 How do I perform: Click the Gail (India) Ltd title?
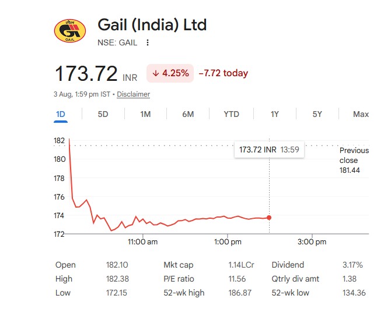(152, 24)
